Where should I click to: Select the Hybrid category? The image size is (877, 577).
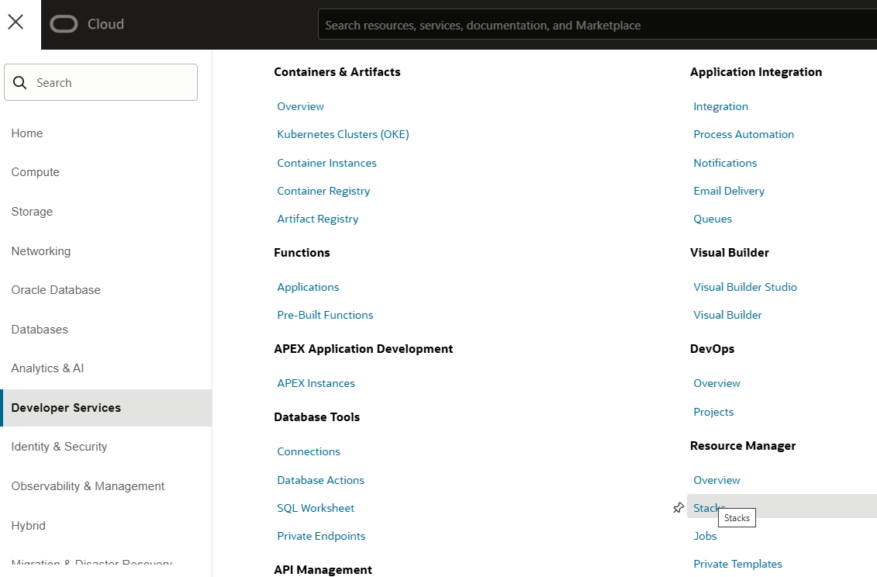tap(29, 526)
